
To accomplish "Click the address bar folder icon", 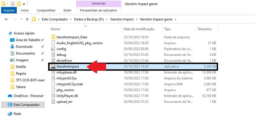I will pyautogui.click(x=34, y=19).
